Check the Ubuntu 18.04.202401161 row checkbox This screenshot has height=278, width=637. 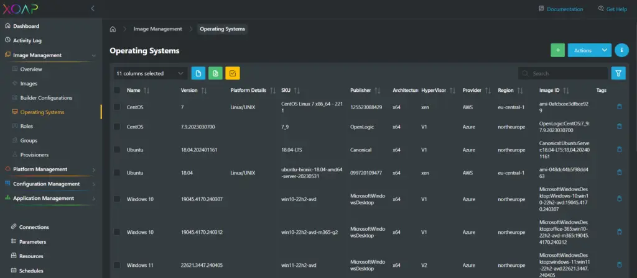[117, 150]
